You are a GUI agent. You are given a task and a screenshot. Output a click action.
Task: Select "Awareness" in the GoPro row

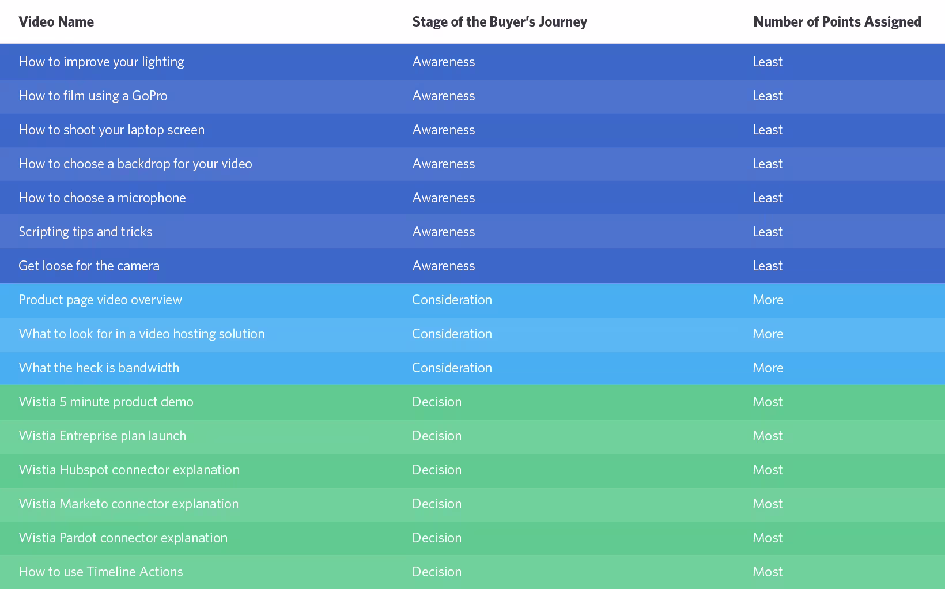click(444, 96)
